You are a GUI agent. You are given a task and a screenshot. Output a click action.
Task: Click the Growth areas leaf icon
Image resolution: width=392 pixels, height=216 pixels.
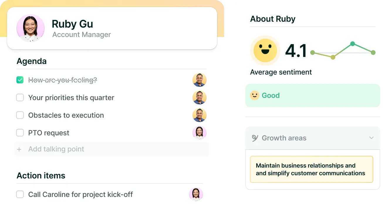[x=255, y=138]
